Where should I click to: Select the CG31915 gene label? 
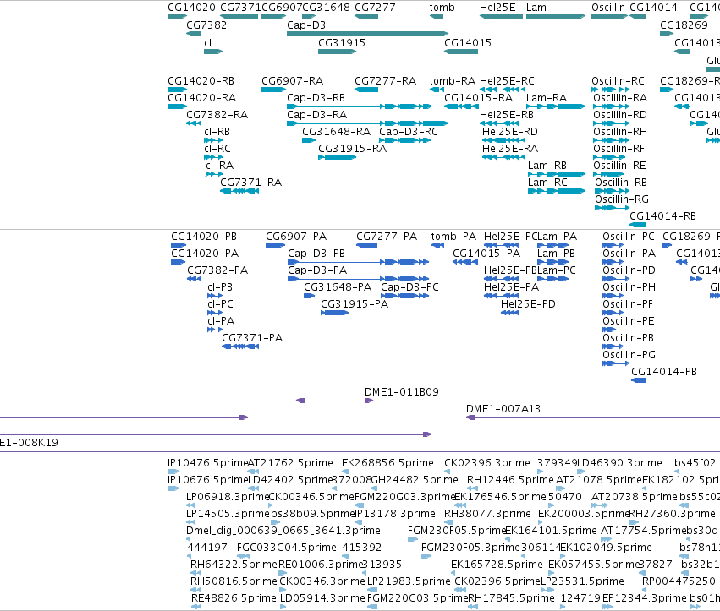[x=342, y=42]
